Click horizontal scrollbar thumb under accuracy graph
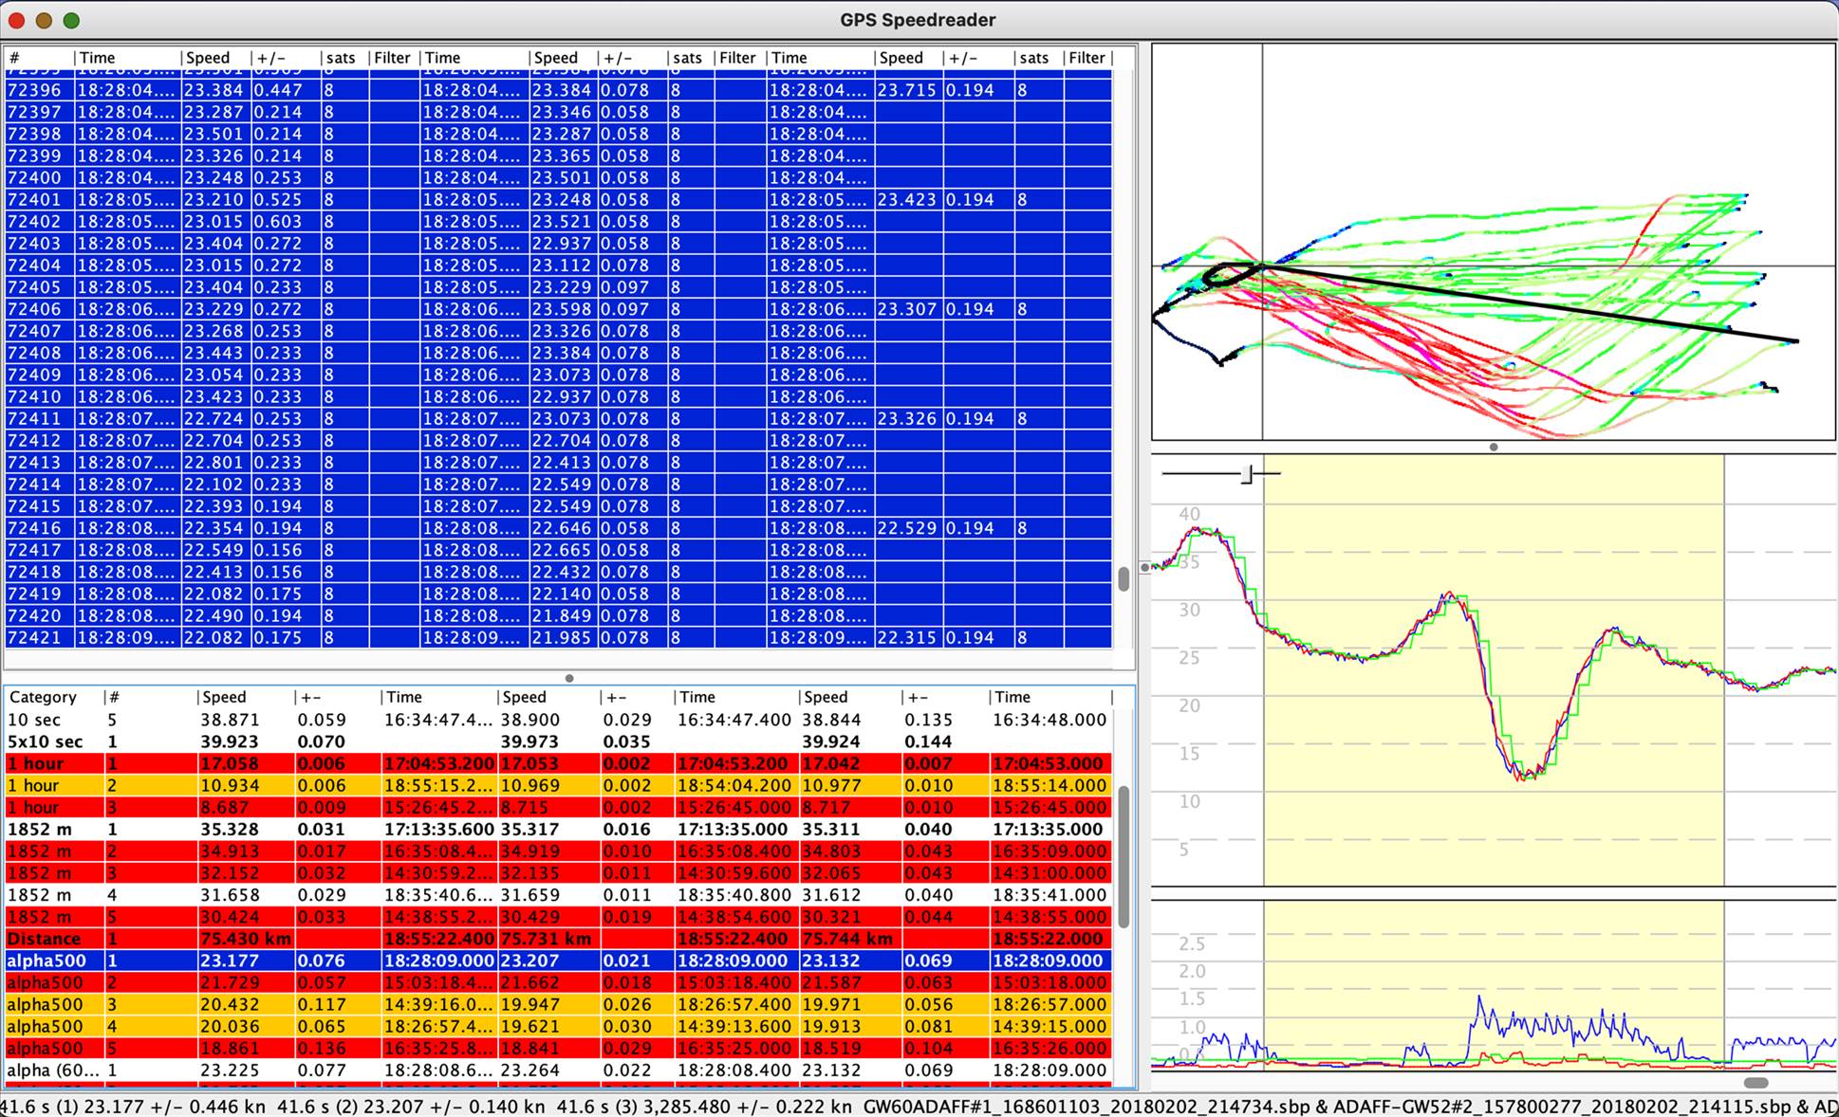This screenshot has height=1117, width=1839. click(1755, 1082)
